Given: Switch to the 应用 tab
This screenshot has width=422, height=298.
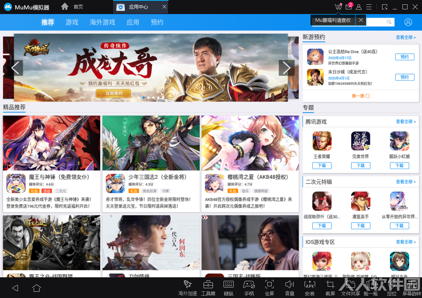Looking at the screenshot, I should click(133, 22).
